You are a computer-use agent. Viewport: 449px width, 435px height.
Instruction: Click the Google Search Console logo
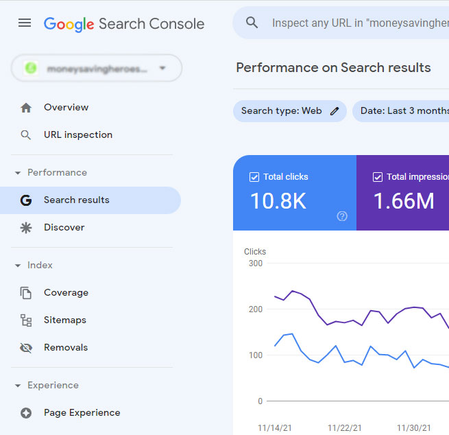pyautogui.click(x=124, y=24)
